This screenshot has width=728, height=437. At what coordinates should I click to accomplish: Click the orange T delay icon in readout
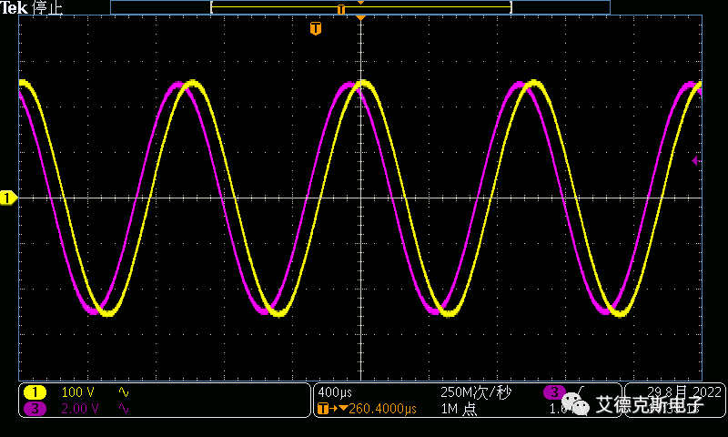(x=324, y=409)
